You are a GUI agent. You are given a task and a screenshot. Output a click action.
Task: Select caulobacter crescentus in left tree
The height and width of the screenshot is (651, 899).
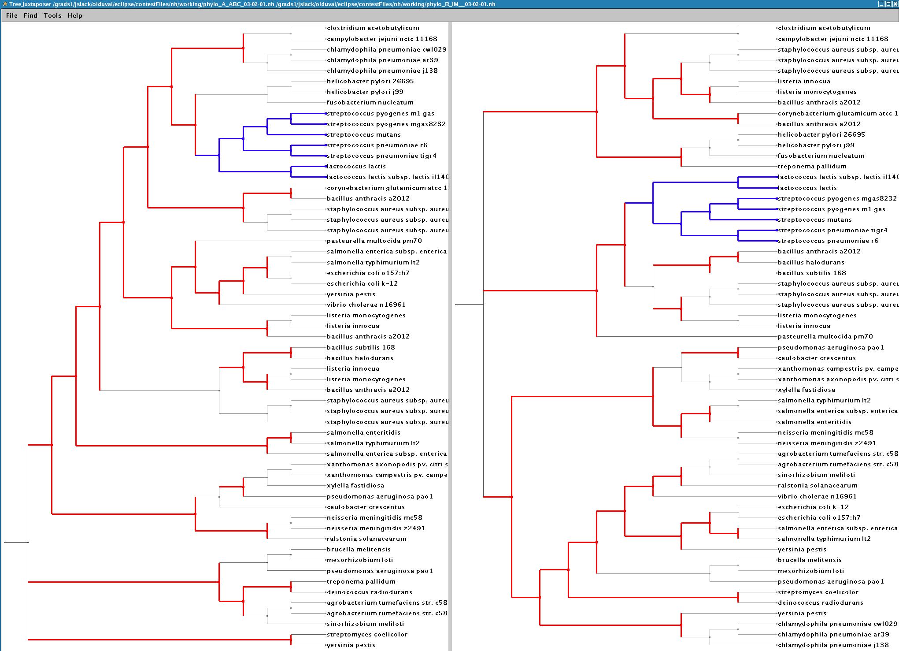366,507
